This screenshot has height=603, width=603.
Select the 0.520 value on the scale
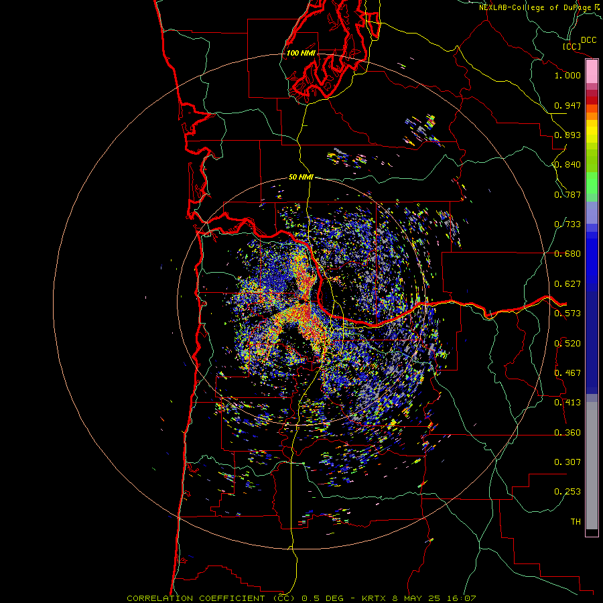click(567, 344)
